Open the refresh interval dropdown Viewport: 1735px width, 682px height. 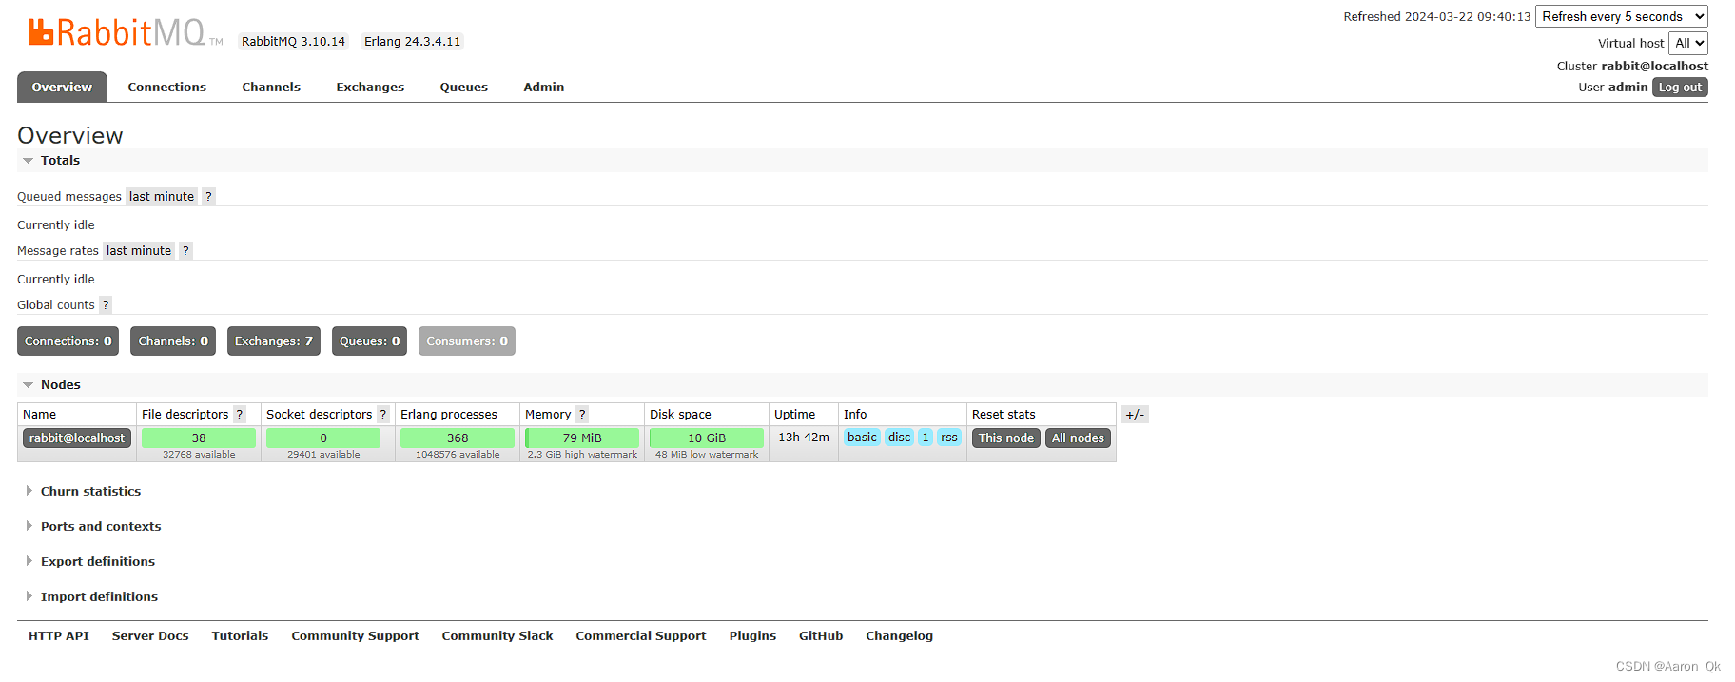click(1622, 17)
